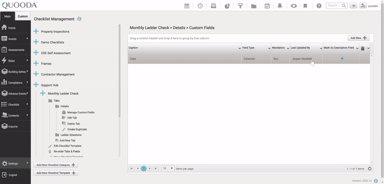Go to the last page of grid
This screenshot has width=384, height=184.
click(x=156, y=168)
